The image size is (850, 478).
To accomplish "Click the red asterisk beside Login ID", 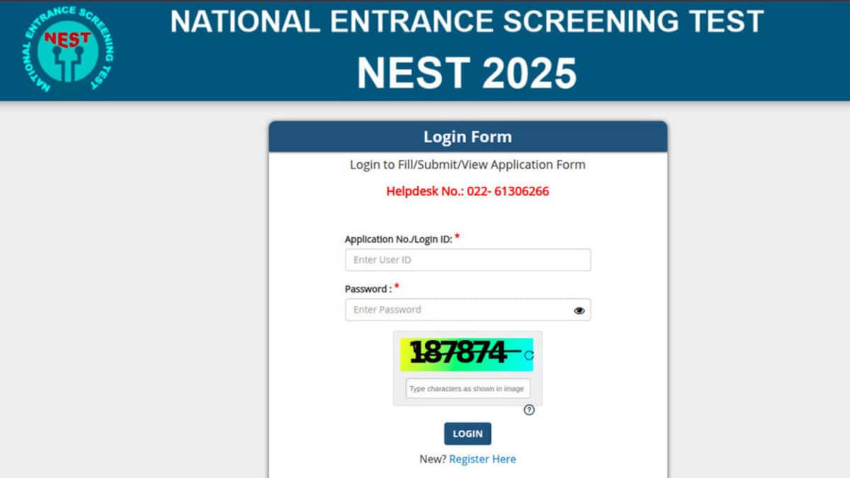I will click(458, 237).
